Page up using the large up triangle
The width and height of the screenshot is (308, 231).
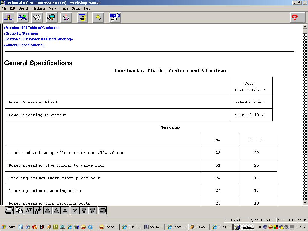click(x=56, y=211)
